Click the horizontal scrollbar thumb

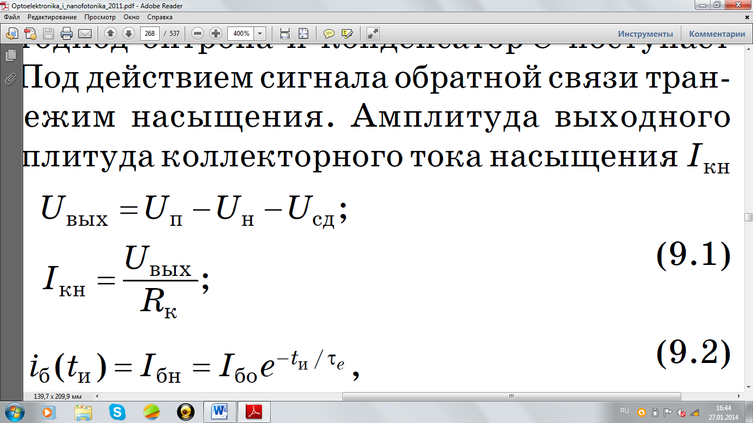(x=512, y=396)
